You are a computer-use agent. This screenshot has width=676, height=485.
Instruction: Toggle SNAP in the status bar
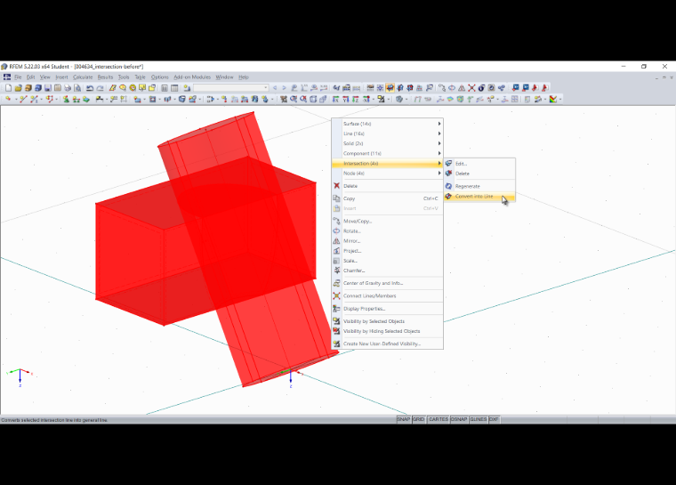click(404, 419)
